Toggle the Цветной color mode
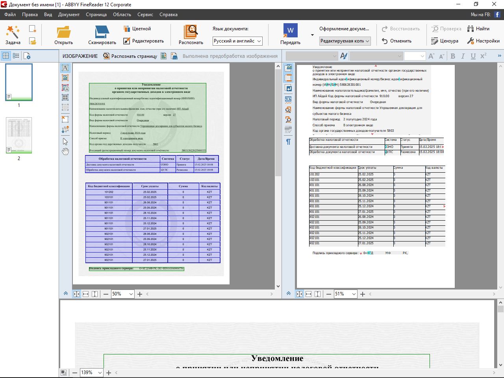This screenshot has width=504, height=378. pos(137,29)
